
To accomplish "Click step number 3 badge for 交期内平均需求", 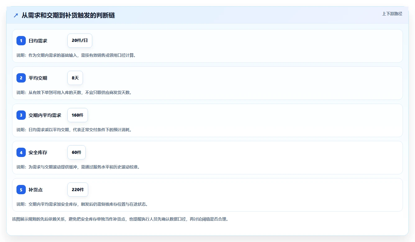I will click(x=21, y=115).
